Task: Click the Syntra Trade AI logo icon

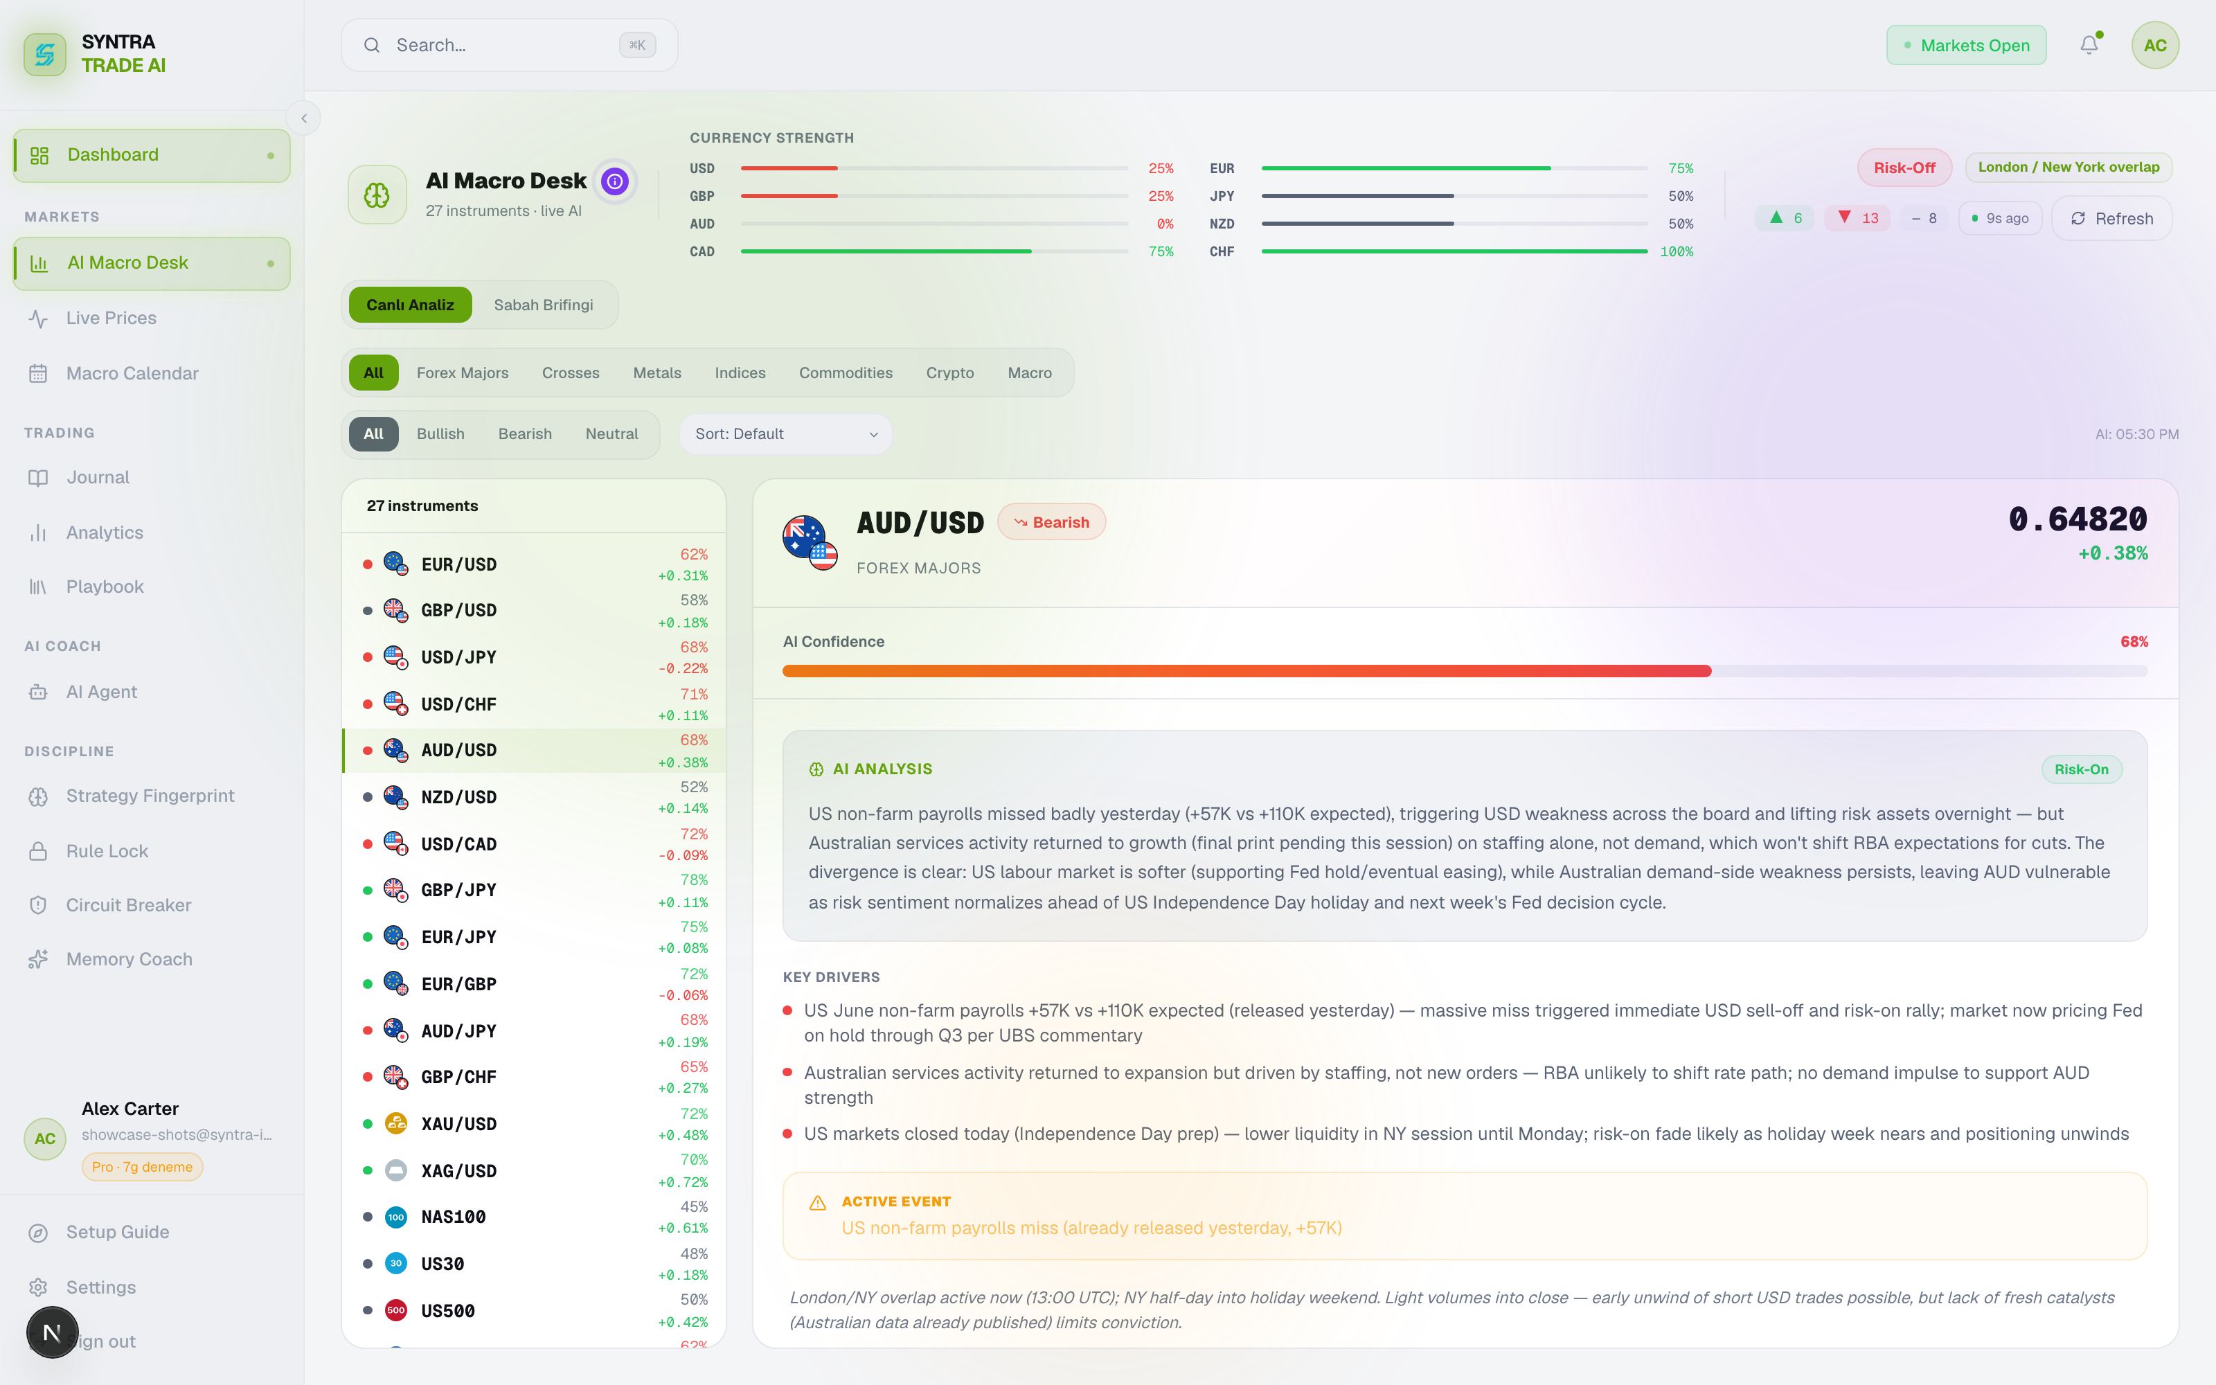Action: click(x=45, y=54)
